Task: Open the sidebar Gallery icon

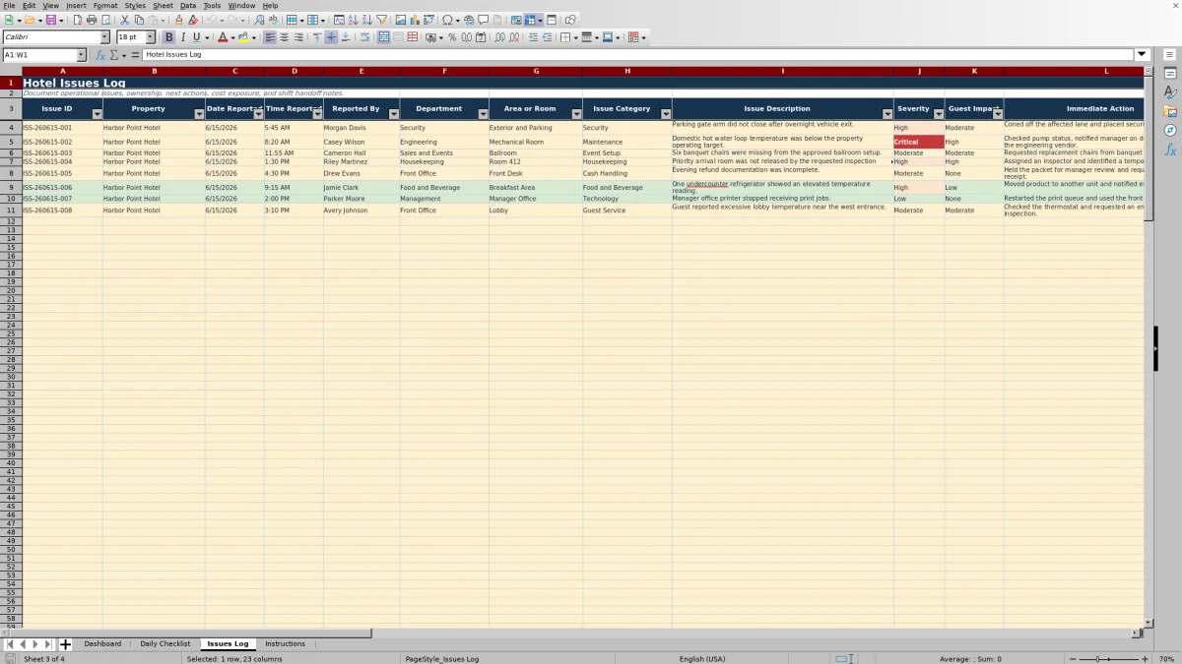Action: [x=1170, y=111]
